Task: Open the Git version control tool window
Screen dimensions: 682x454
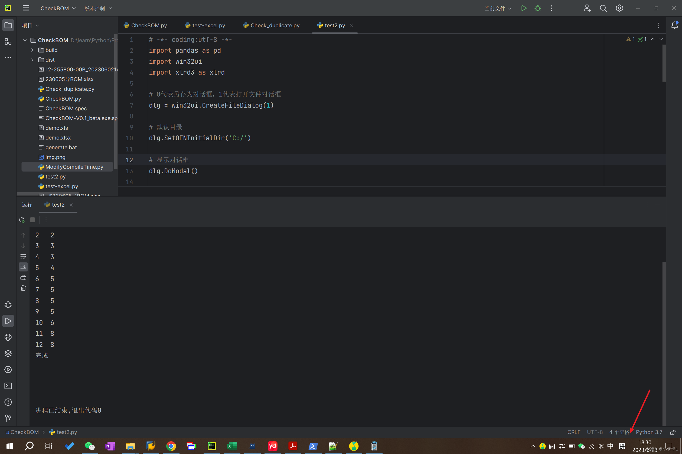Action: click(x=8, y=418)
